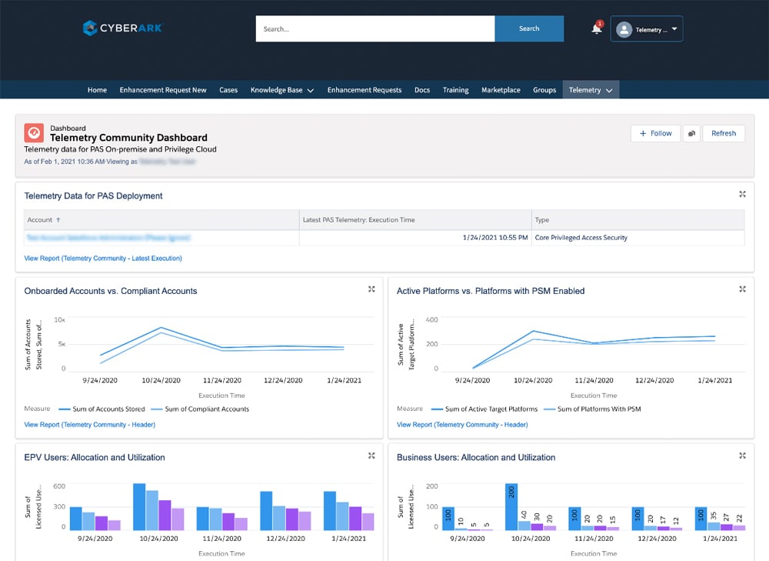Open the user profile dropdown menu
The height and width of the screenshot is (561, 769).
[647, 29]
